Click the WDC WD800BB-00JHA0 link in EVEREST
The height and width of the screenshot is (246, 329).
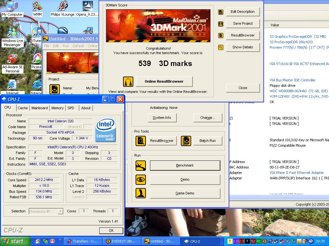(x=298, y=91)
